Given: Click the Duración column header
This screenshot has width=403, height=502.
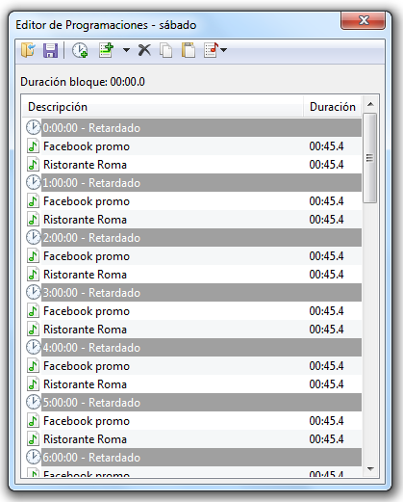Looking at the screenshot, I should 333,107.
